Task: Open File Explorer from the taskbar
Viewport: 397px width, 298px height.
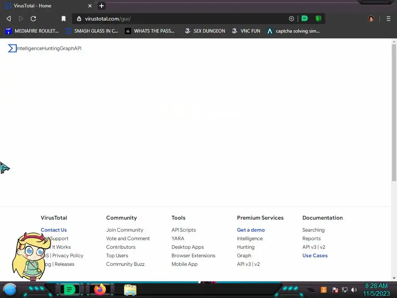Action: click(130, 290)
